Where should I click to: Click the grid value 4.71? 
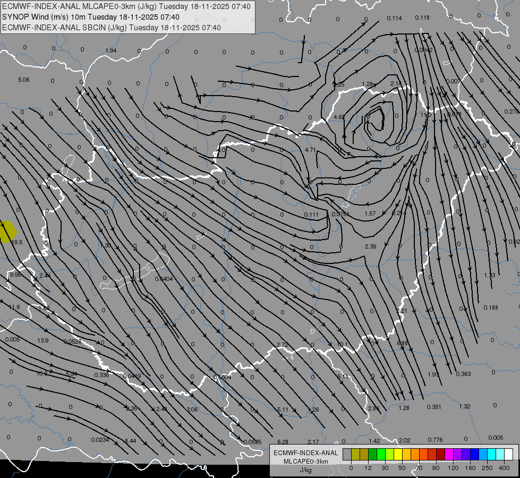[x=310, y=150]
